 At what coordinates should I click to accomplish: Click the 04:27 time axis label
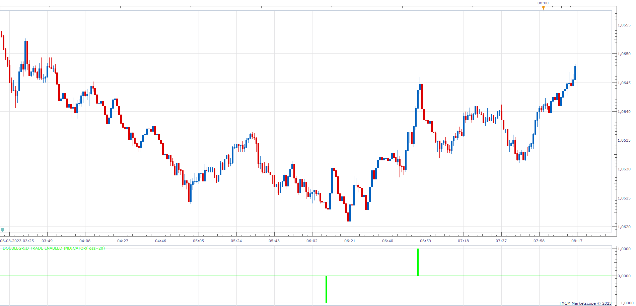point(123,241)
